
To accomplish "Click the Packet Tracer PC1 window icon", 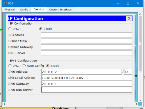I will [x=5, y=3].
